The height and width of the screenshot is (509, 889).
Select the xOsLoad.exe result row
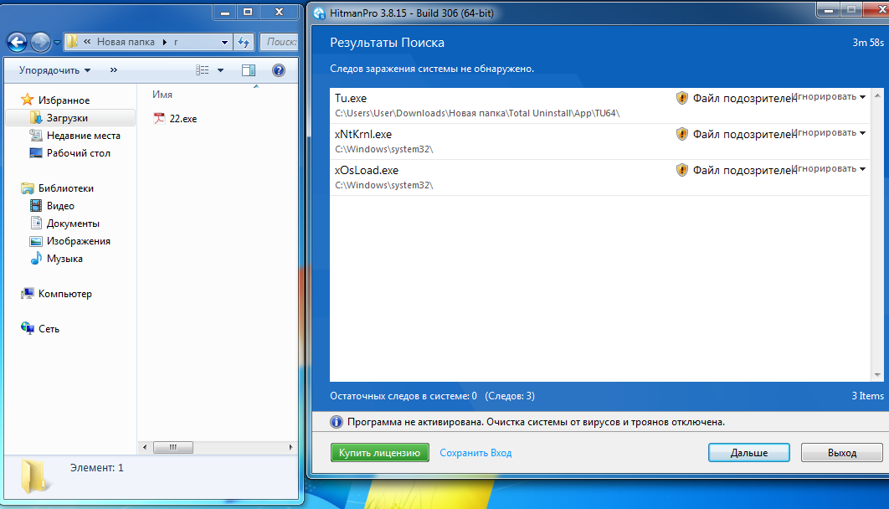pyautogui.click(x=599, y=177)
